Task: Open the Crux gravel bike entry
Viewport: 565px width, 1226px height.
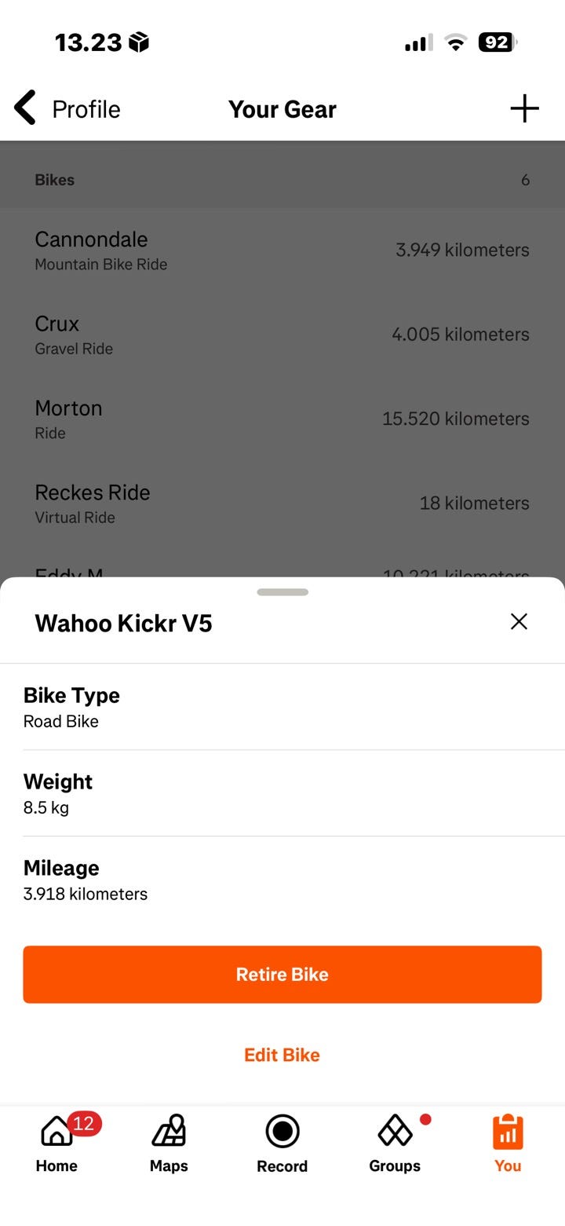Action: click(x=282, y=335)
